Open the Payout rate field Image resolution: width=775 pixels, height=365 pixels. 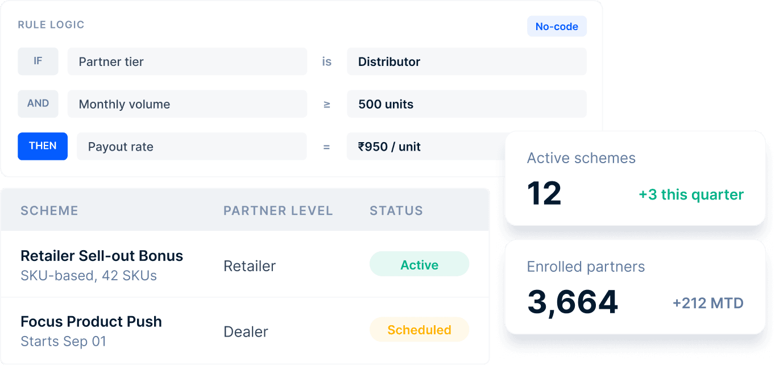tap(192, 146)
